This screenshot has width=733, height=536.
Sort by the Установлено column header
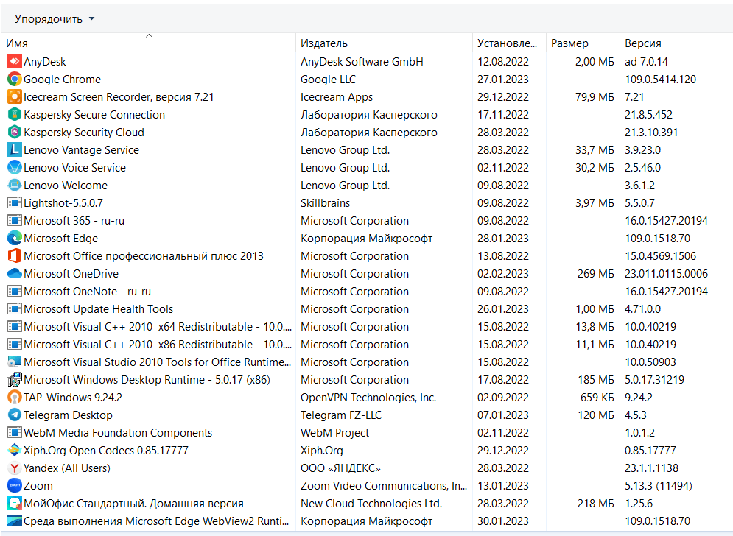tap(508, 43)
